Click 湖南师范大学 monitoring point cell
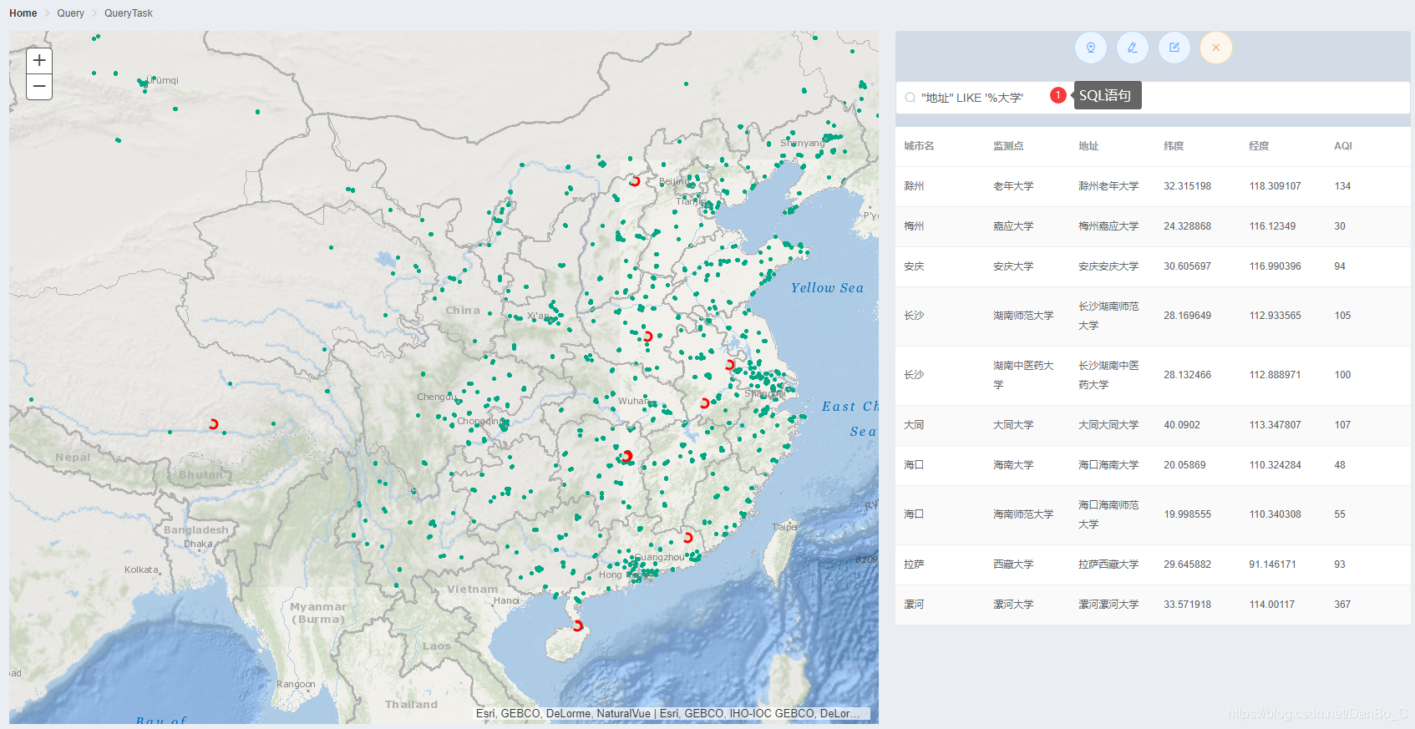 coord(1023,316)
